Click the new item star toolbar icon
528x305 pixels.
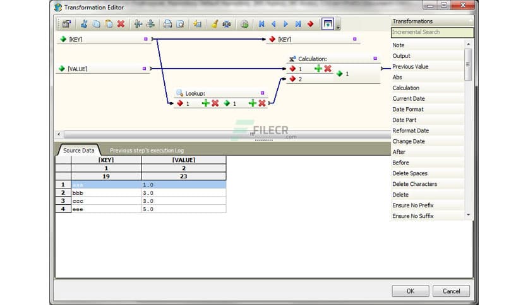[x=197, y=24]
